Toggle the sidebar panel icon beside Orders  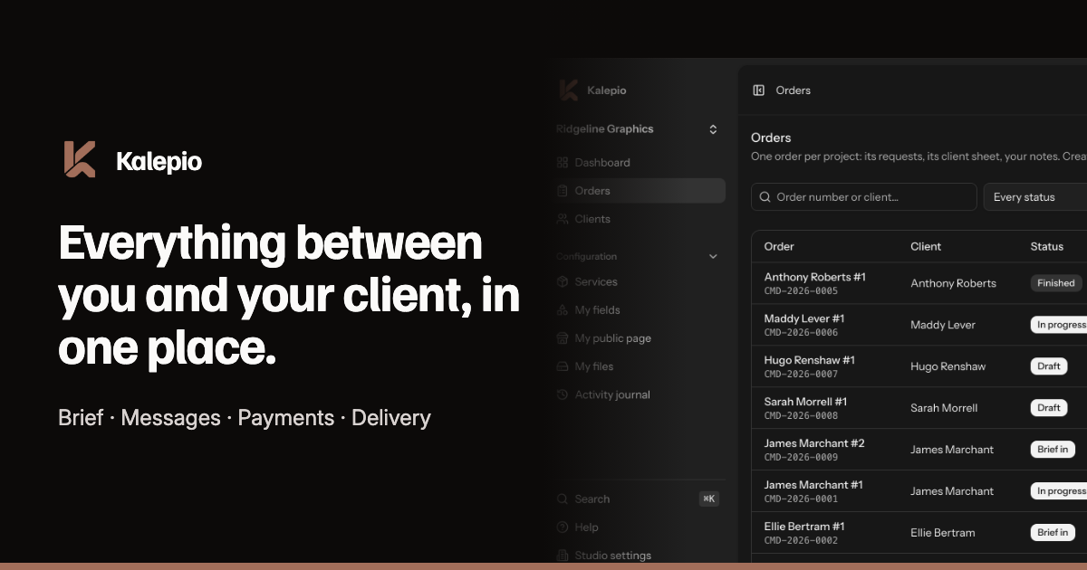click(x=759, y=90)
